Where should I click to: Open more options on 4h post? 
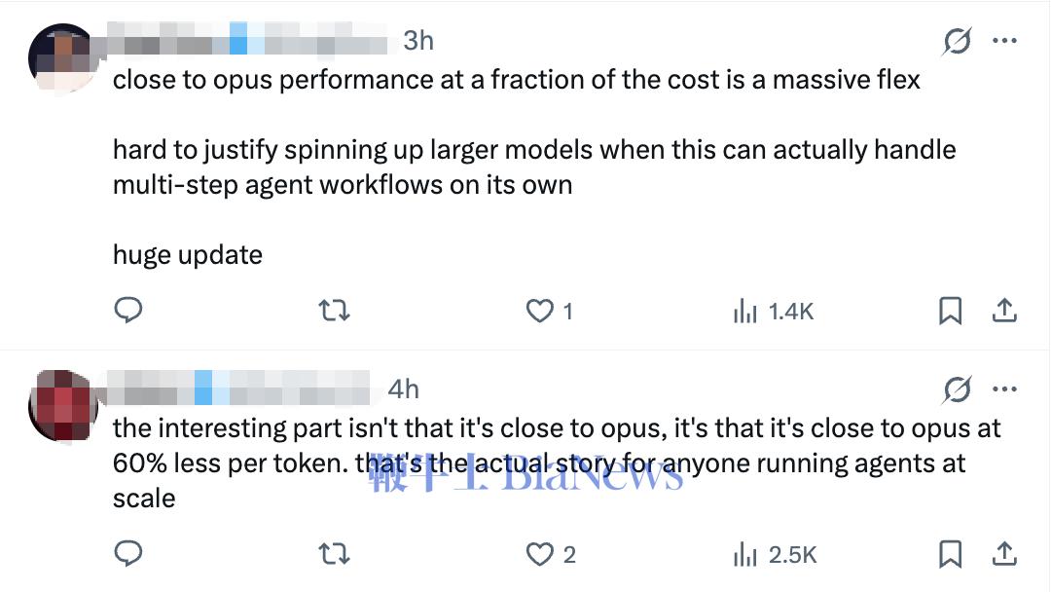[x=1004, y=388]
